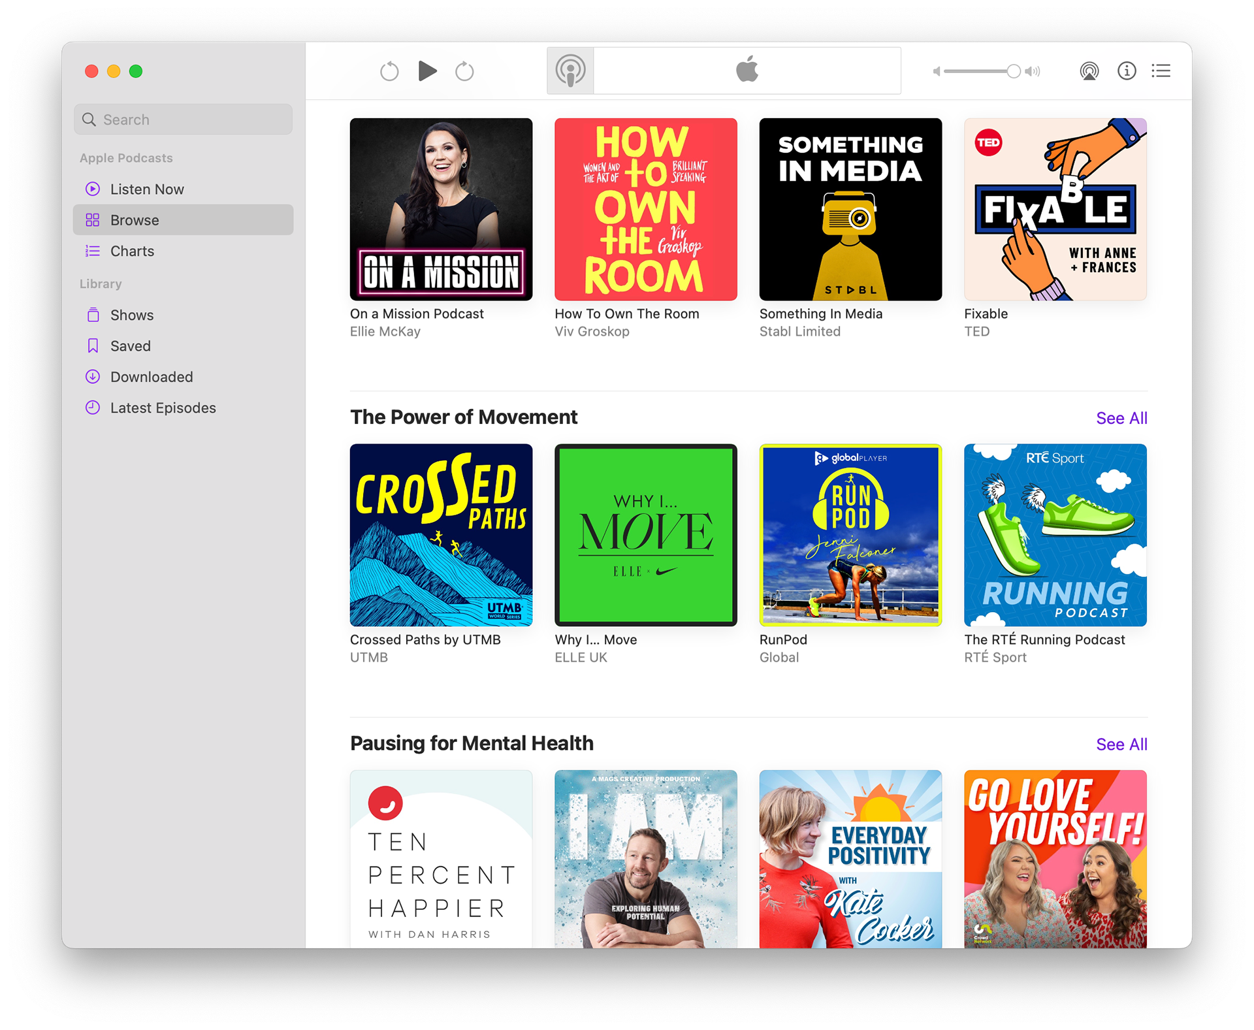
Task: Click the Latest Episodes clock icon
Action: (x=93, y=408)
